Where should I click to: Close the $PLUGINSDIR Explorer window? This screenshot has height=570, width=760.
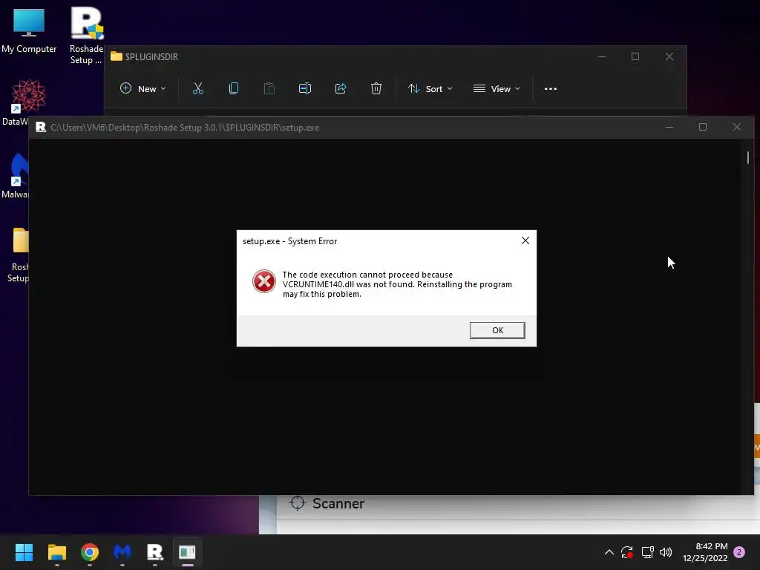pos(669,56)
